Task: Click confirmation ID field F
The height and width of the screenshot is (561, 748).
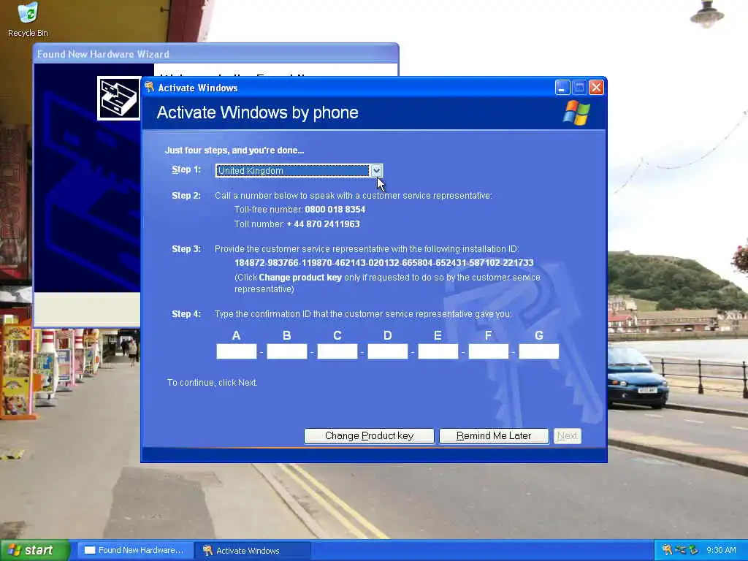Action: coord(489,351)
